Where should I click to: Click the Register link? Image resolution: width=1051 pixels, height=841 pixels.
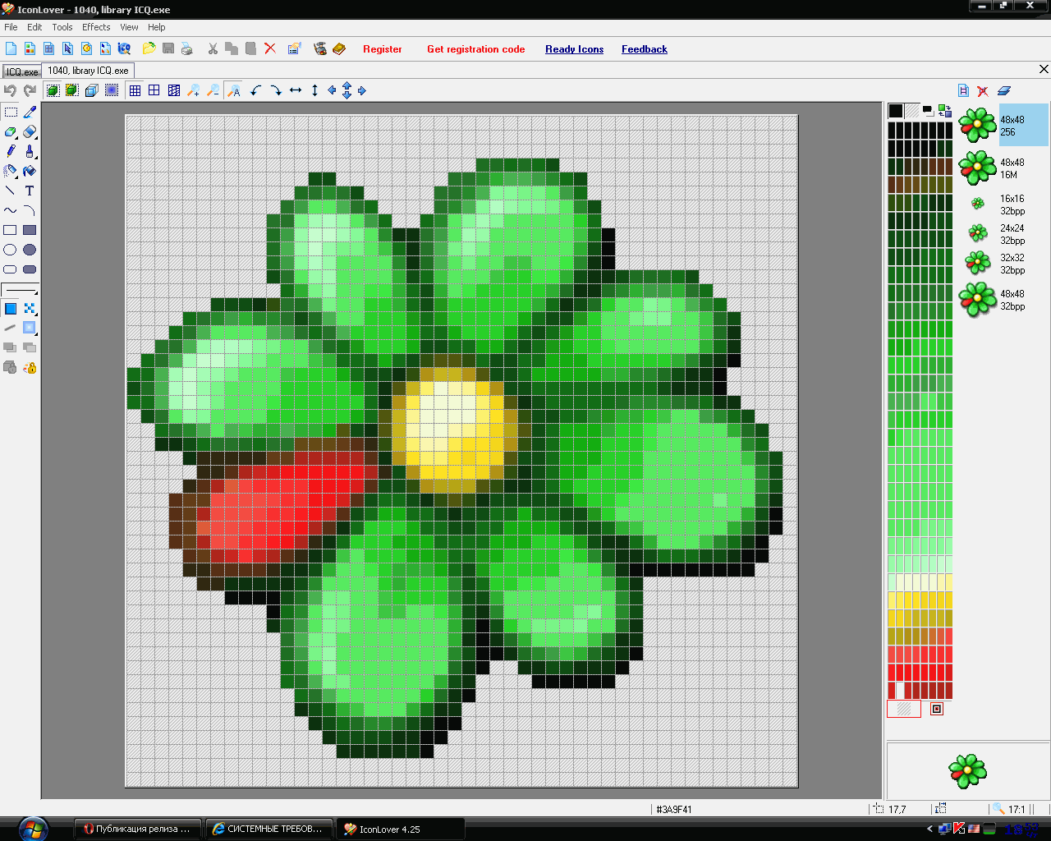click(383, 49)
